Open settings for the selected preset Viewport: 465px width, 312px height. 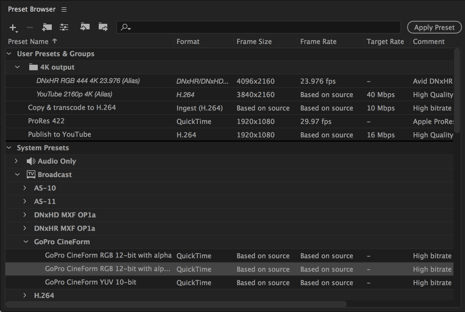pos(64,27)
